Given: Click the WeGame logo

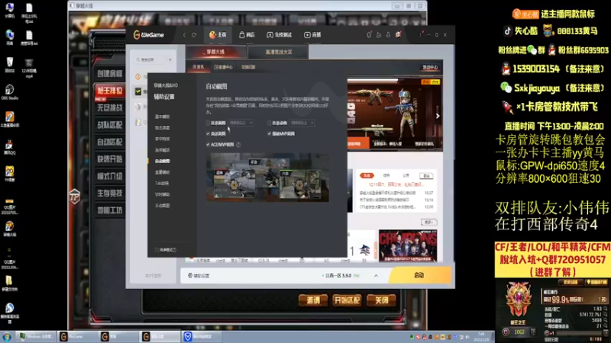Looking at the screenshot, I should (x=148, y=35).
